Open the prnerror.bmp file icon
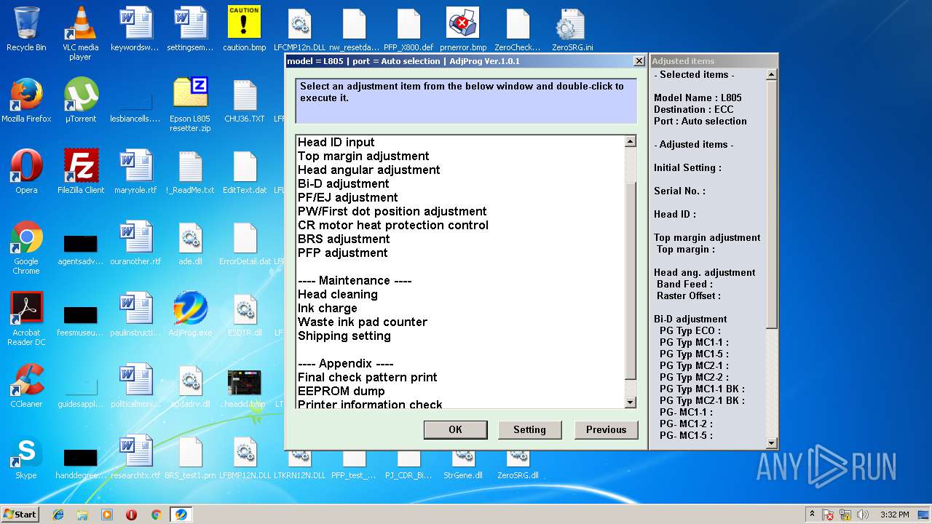Viewport: 932px width, 524px height. pyautogui.click(x=463, y=29)
